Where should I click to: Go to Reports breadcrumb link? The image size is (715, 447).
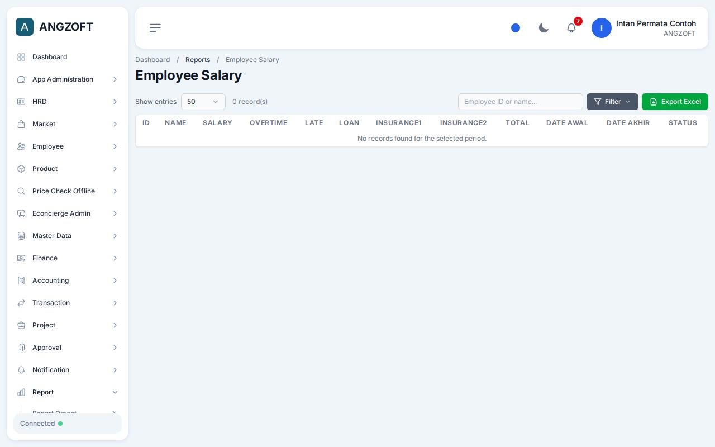pyautogui.click(x=198, y=60)
